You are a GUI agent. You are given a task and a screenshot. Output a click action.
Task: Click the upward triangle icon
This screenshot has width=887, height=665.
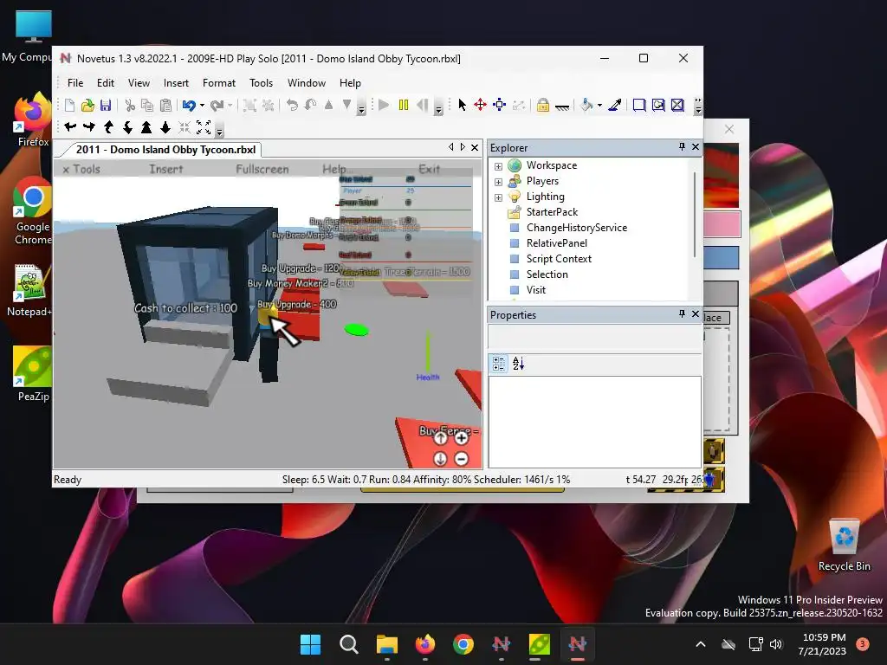(328, 105)
